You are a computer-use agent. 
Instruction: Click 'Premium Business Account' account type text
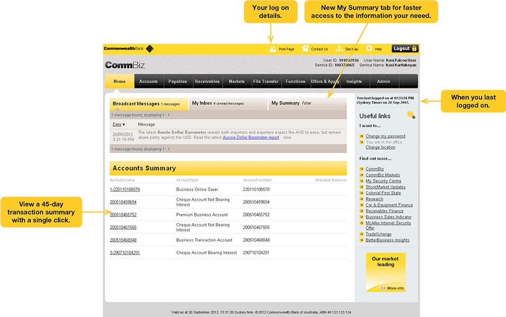click(x=202, y=215)
